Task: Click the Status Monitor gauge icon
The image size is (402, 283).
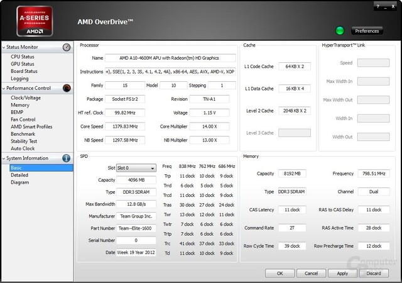Action: click(x=67, y=47)
